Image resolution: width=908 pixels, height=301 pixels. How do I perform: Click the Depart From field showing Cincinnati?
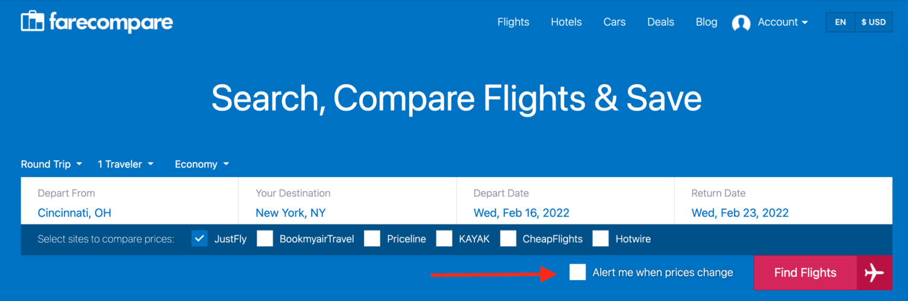pyautogui.click(x=130, y=202)
